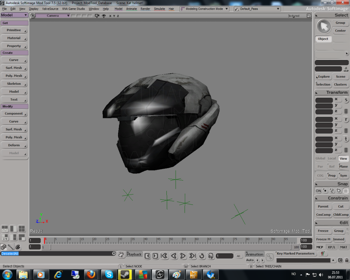Click the Scale (s) transform icon
The image size is (350, 280).
click(346, 100)
